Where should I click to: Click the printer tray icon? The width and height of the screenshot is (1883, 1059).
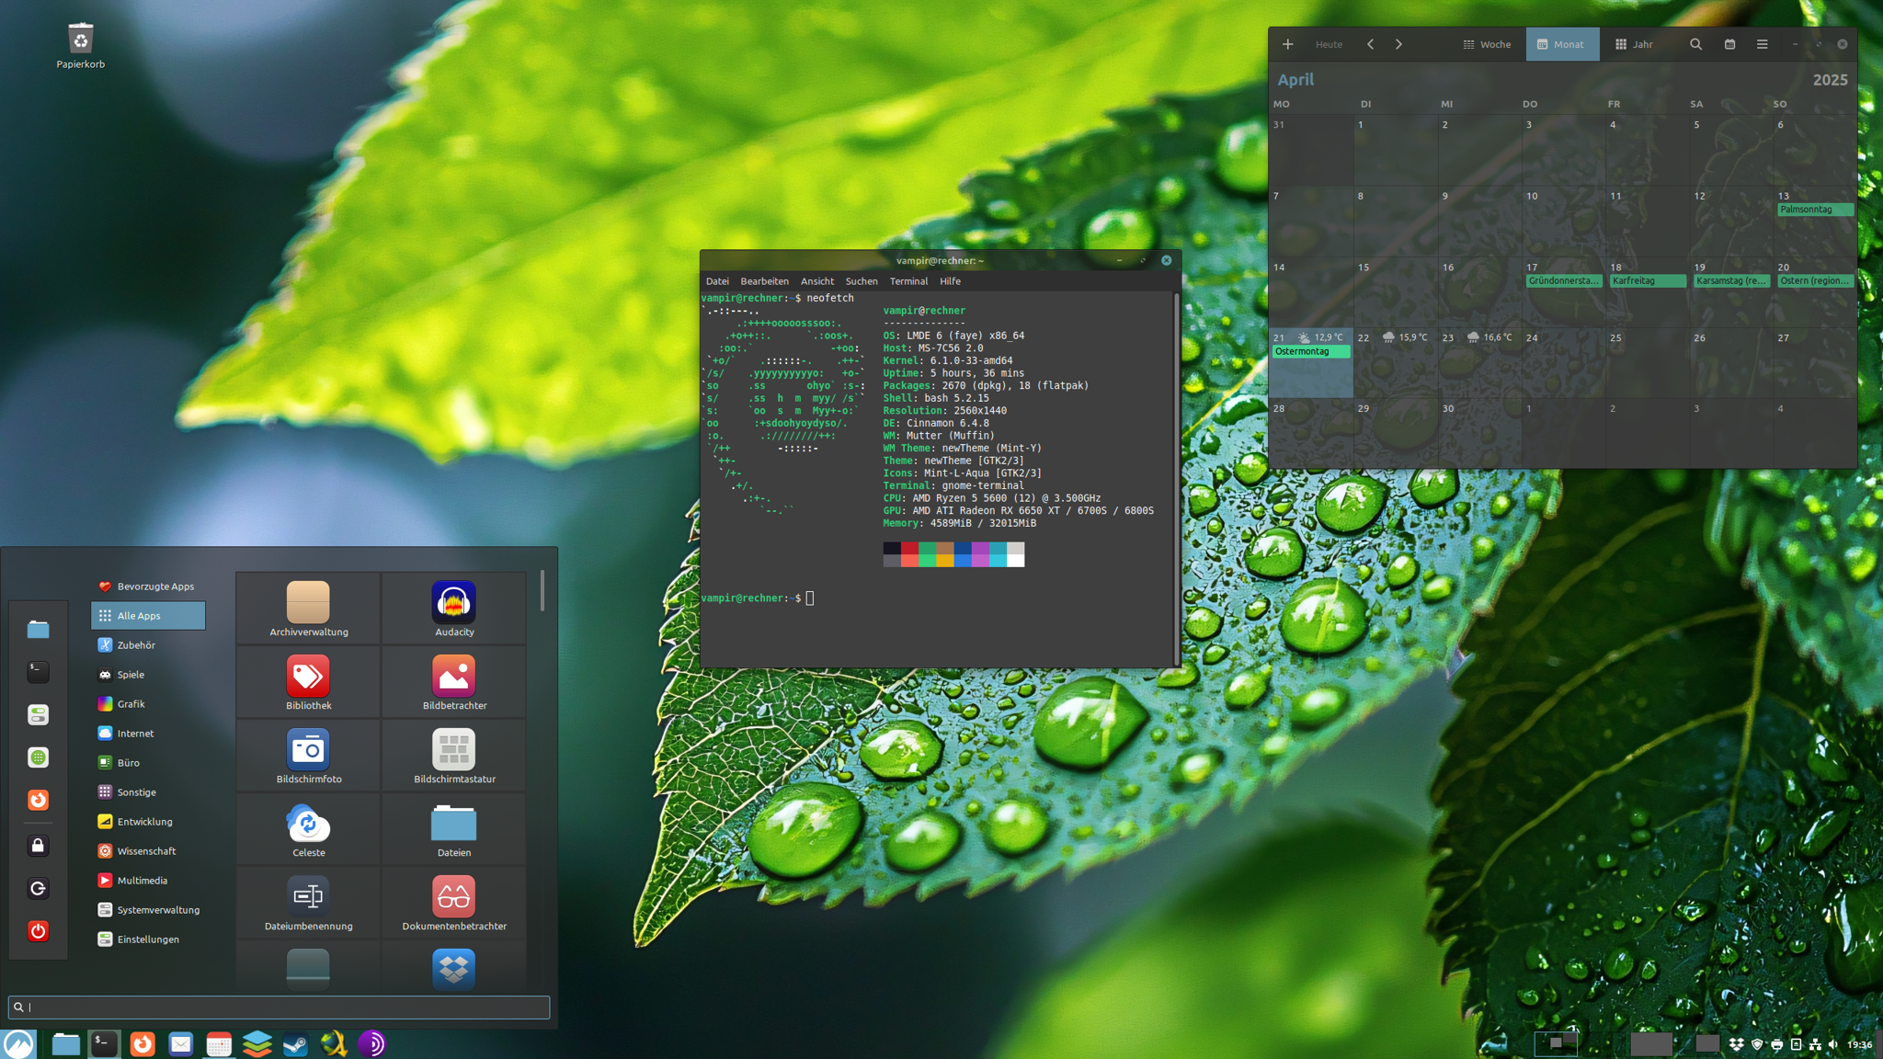[x=1776, y=1044]
